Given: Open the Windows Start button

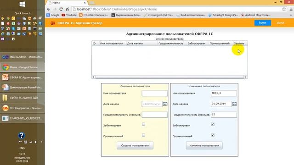Looking at the screenshot, I should (23, 4).
